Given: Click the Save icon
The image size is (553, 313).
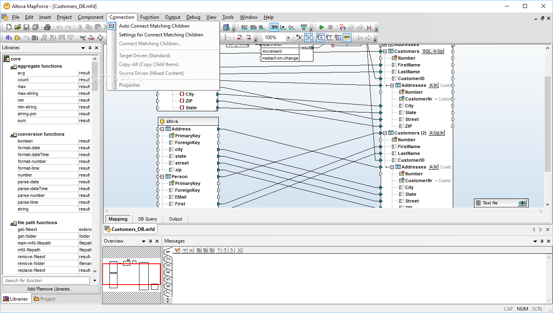Looking at the screenshot, I should click(26, 27).
